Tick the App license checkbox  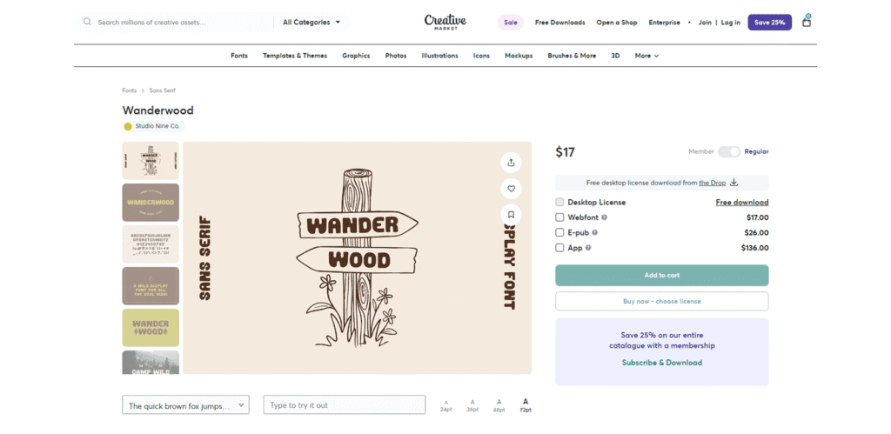coord(559,248)
